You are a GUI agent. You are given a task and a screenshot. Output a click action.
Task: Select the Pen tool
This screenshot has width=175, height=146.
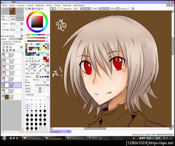coord(28,66)
